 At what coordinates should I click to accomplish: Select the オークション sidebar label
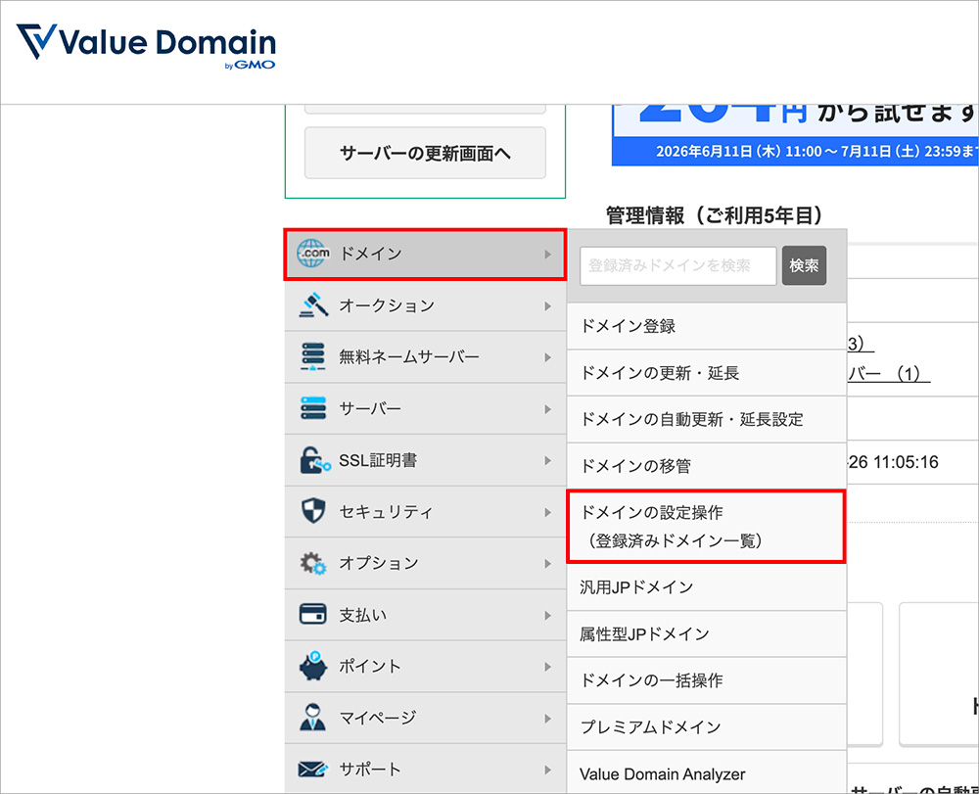[x=387, y=305]
